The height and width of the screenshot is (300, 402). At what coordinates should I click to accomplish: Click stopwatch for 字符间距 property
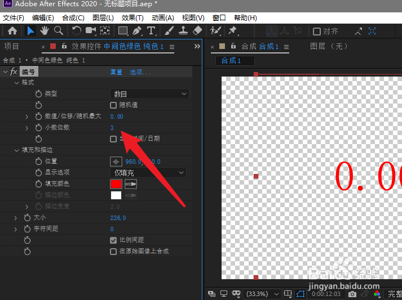pyautogui.click(x=27, y=229)
